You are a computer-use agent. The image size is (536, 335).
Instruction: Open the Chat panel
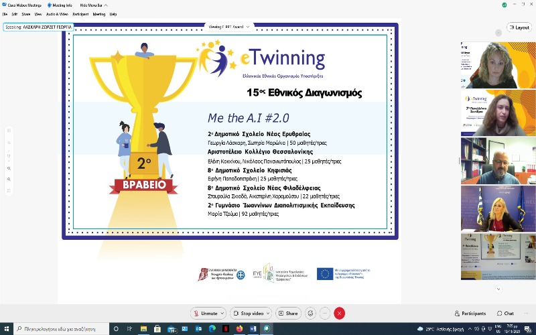click(505, 313)
